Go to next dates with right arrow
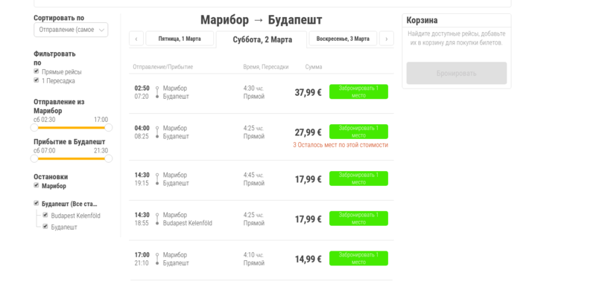This screenshot has height=284, width=611. coord(387,39)
